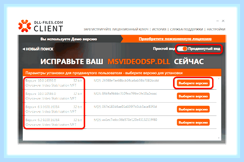Choose version 6.3.9600.16384 with Выберите версию
The image size is (244, 162).
coord(193,109)
